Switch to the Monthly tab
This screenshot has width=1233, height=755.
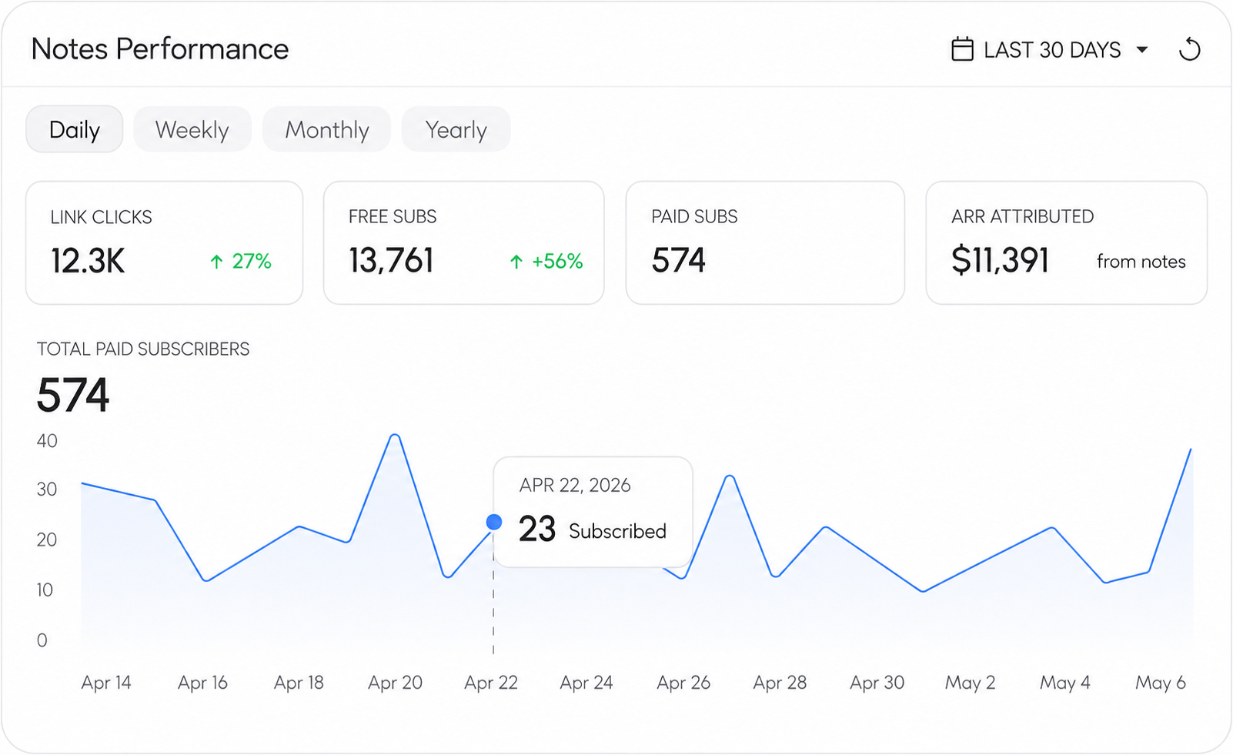tap(327, 129)
